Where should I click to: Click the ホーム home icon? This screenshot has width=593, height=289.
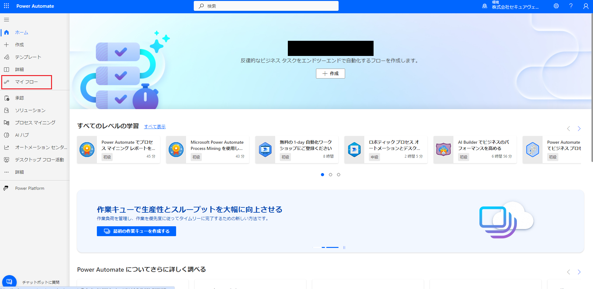click(6, 32)
